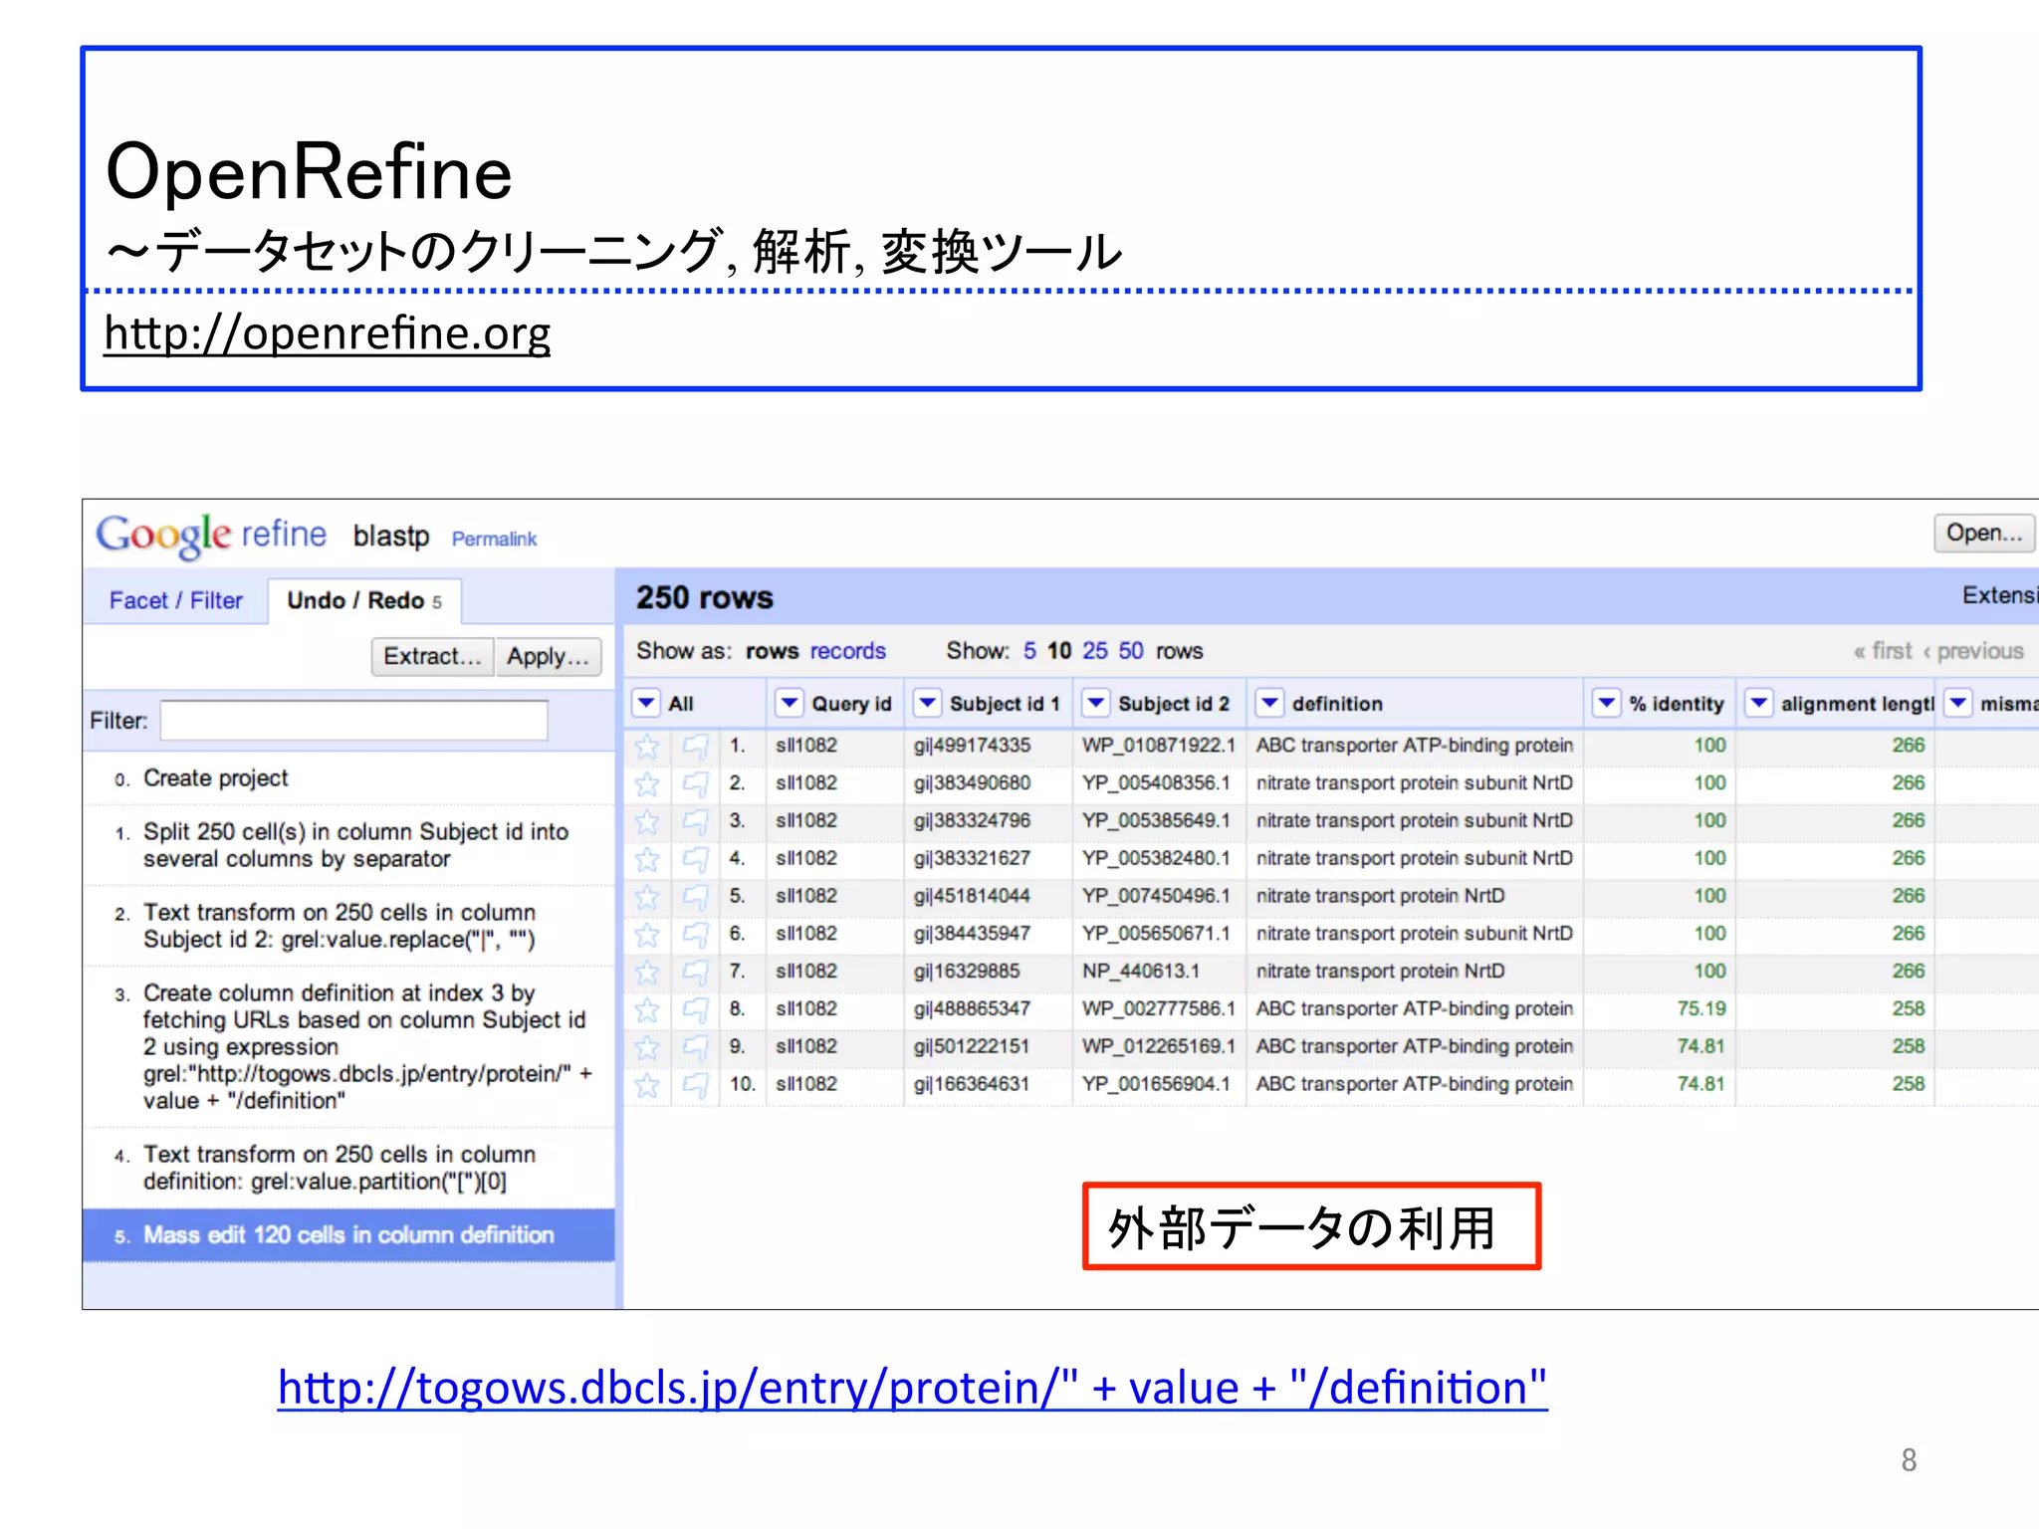
Task: Star row 8 with gi|488865347
Action: coord(647,1009)
